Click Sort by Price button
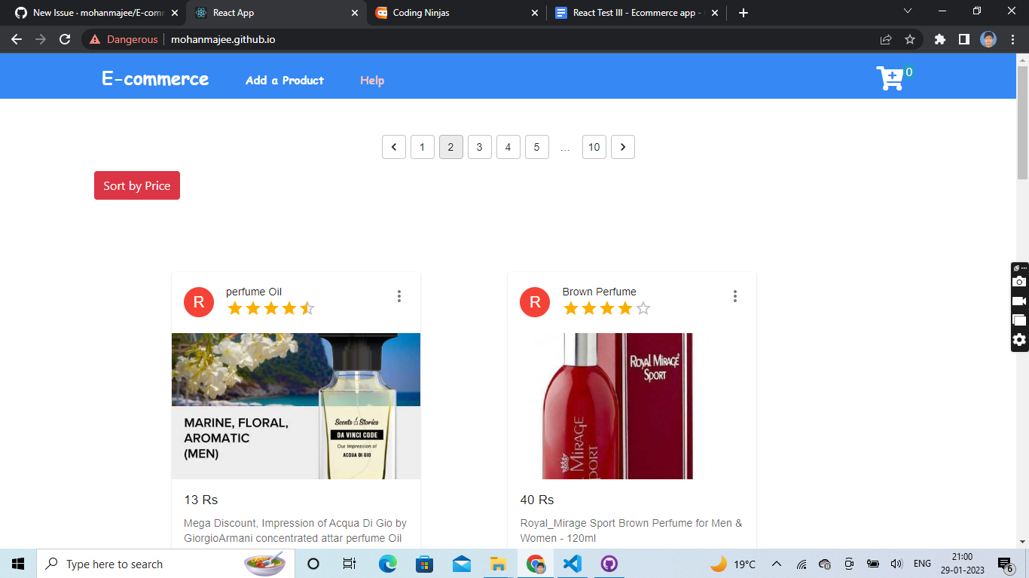Image resolution: width=1029 pixels, height=578 pixels. point(137,185)
